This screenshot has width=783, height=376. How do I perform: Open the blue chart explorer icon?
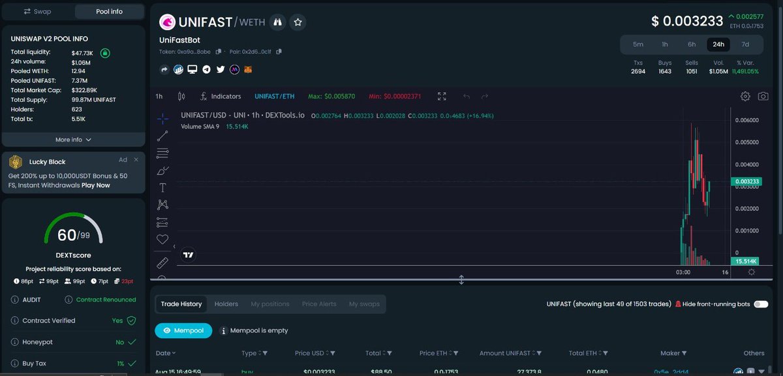[x=178, y=69]
